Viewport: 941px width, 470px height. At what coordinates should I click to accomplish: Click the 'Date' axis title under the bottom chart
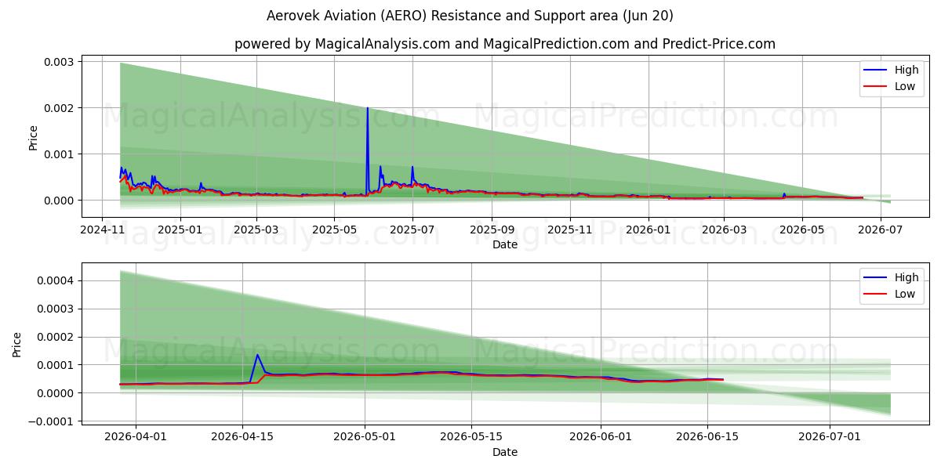[505, 452]
